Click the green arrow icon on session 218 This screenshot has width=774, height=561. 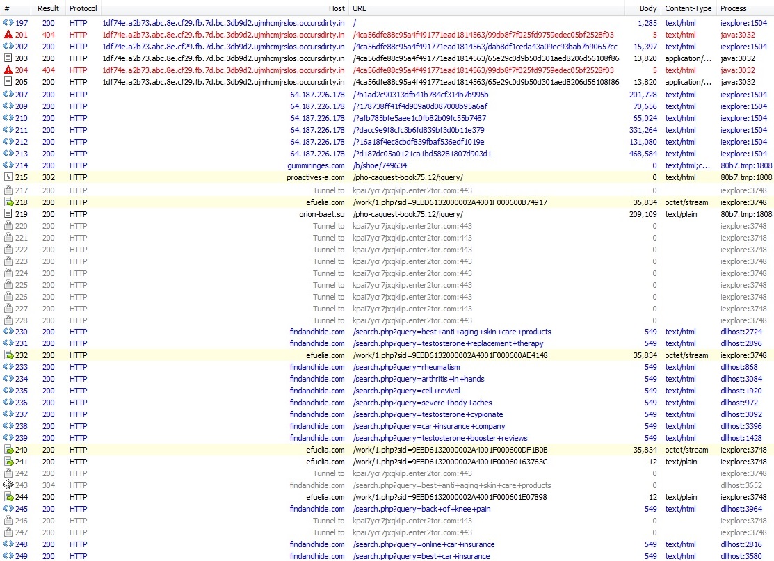point(8,202)
